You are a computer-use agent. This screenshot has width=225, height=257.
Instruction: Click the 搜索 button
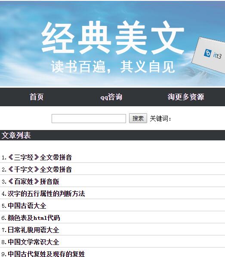tap(138, 118)
